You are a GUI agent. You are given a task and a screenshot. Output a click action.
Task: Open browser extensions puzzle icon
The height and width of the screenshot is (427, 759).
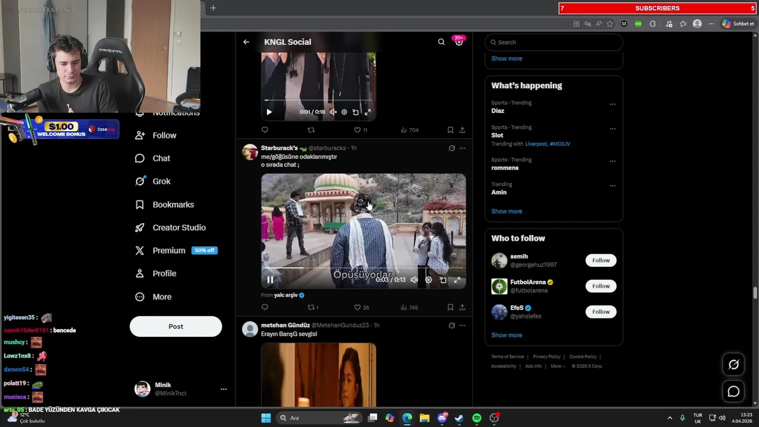coord(653,24)
